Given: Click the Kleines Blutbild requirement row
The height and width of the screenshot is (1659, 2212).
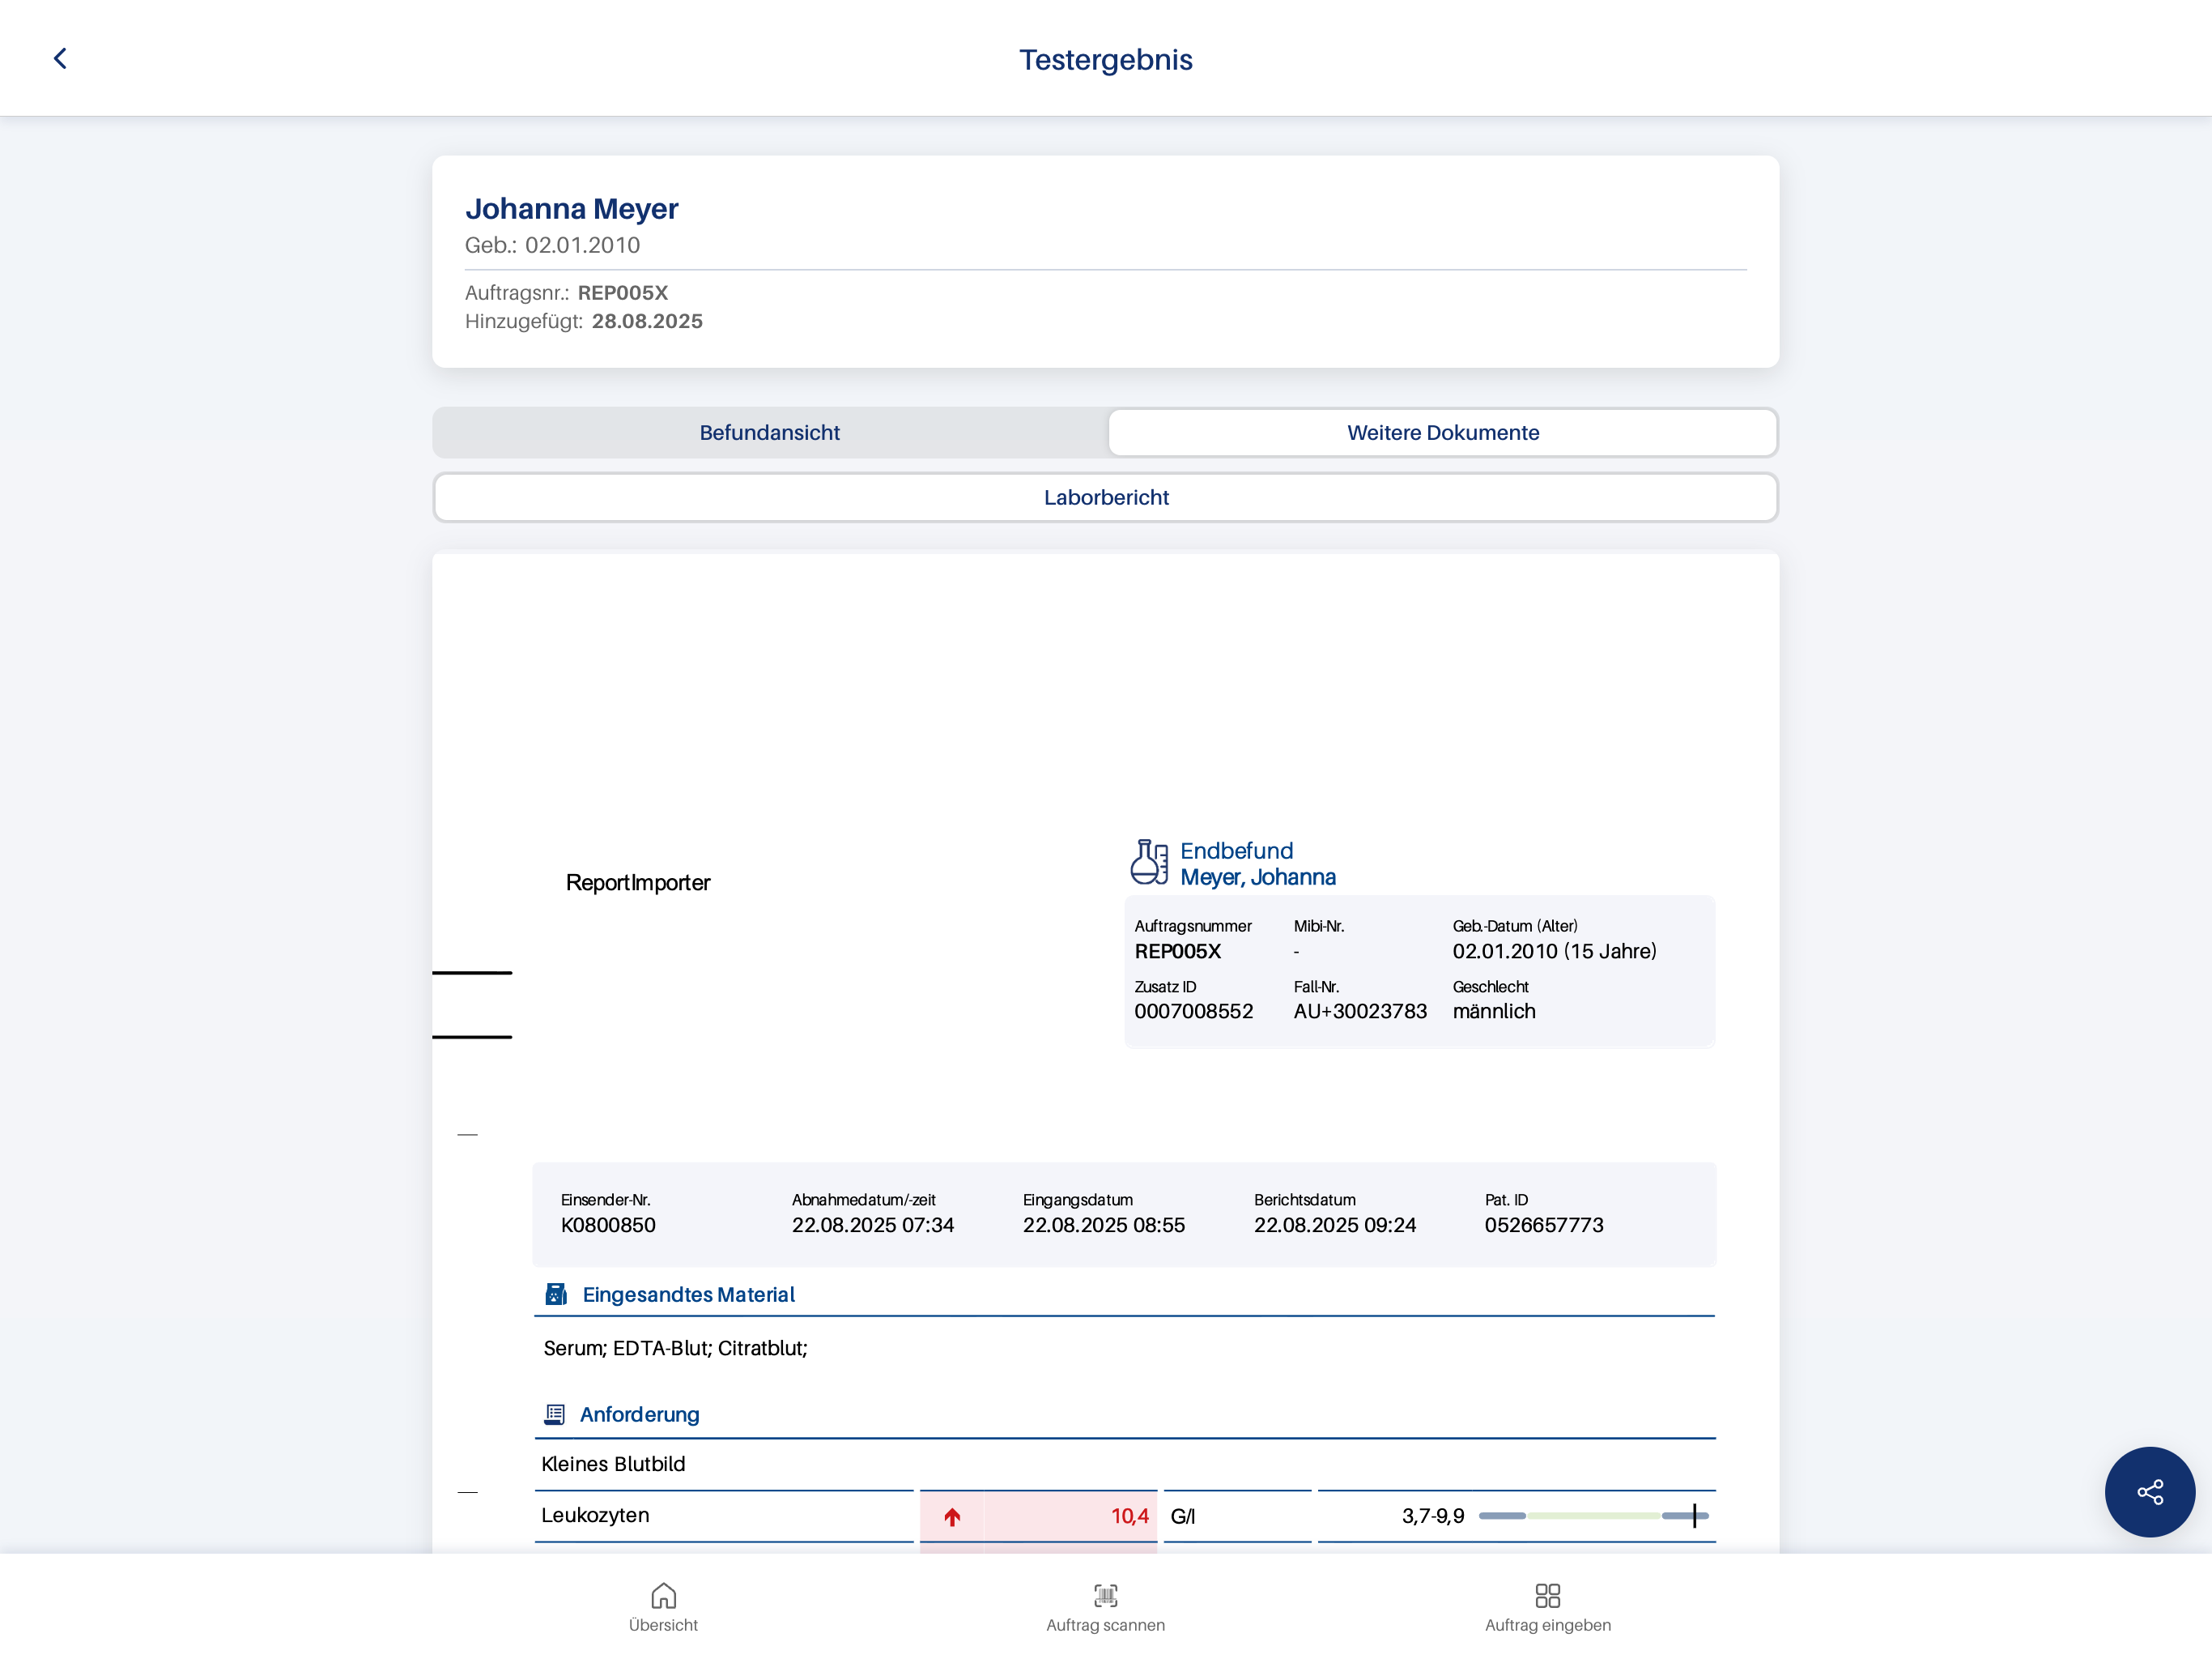Looking at the screenshot, I should click(x=613, y=1463).
